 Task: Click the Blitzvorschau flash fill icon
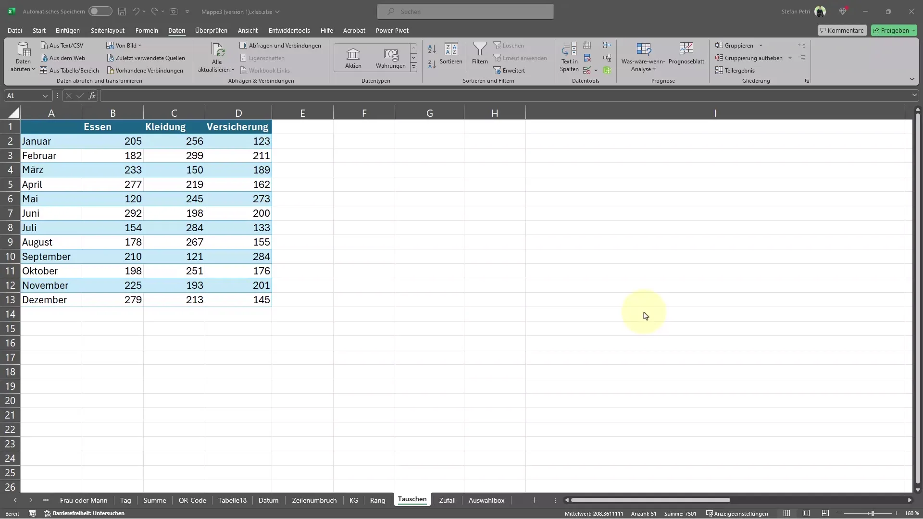tap(587, 45)
